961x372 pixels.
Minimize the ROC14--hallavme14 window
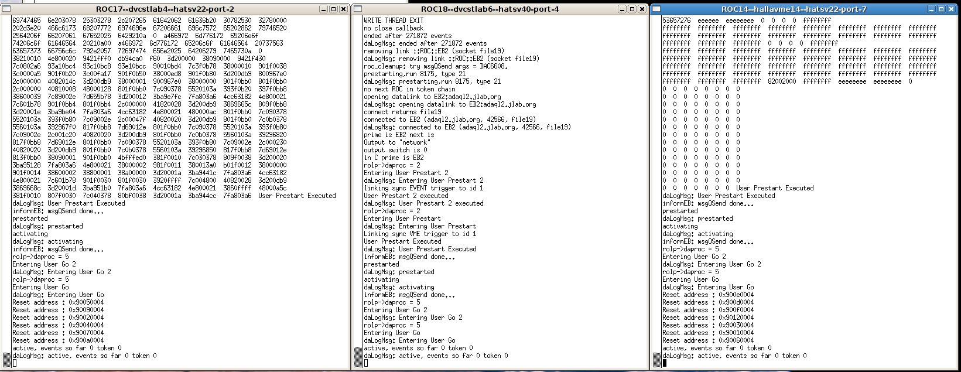pyautogui.click(x=932, y=9)
